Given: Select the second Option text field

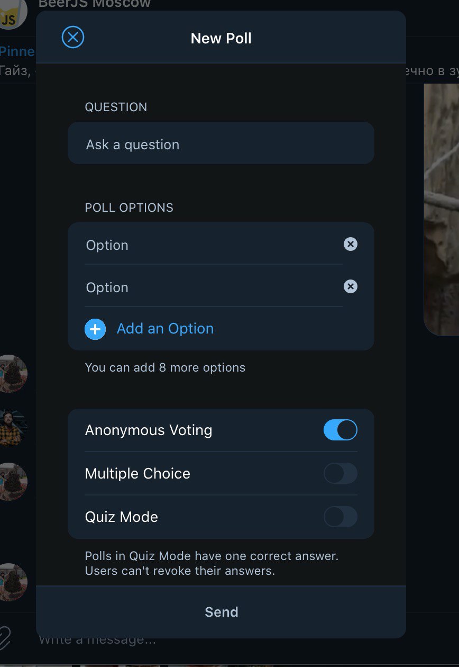Looking at the screenshot, I should [x=214, y=287].
